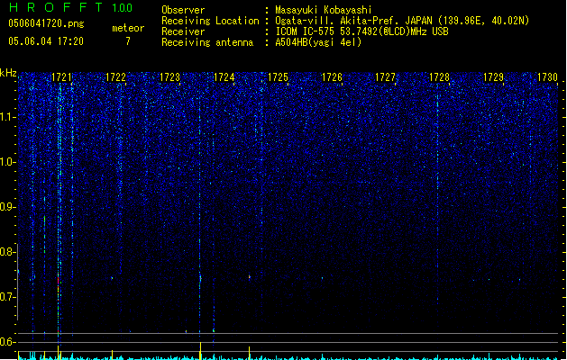Click the HROFFT 1.0.0 title text
567x360 pixels.
pyautogui.click(x=70, y=7)
